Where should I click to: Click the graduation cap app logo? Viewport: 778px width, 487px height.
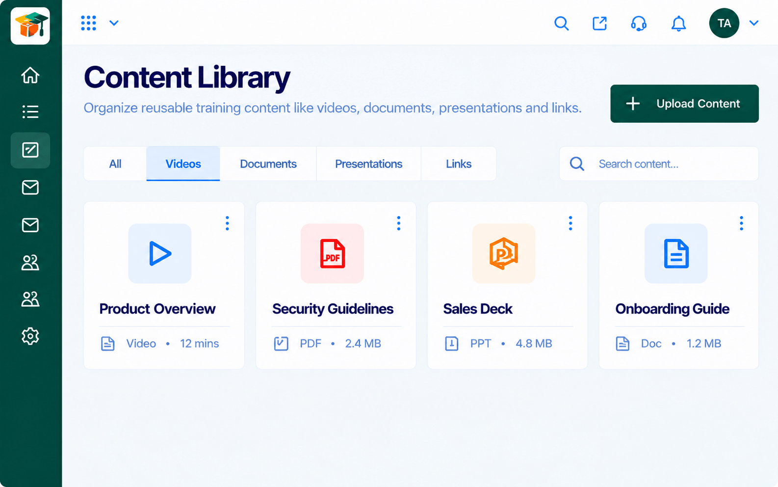pyautogui.click(x=30, y=26)
